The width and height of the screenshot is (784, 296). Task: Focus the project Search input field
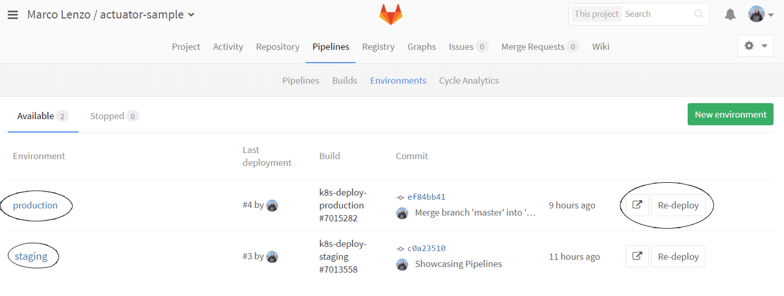pyautogui.click(x=656, y=15)
